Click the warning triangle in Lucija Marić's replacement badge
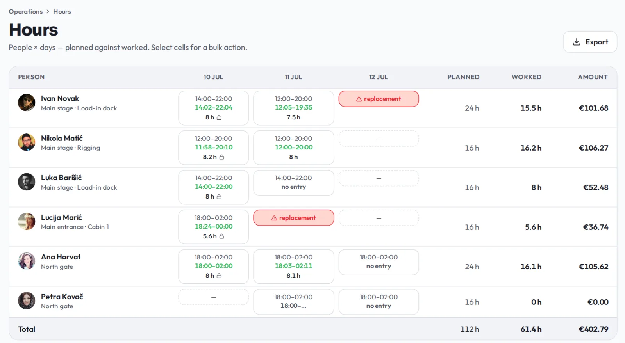Viewport: 625px width, 343px height. 274,218
